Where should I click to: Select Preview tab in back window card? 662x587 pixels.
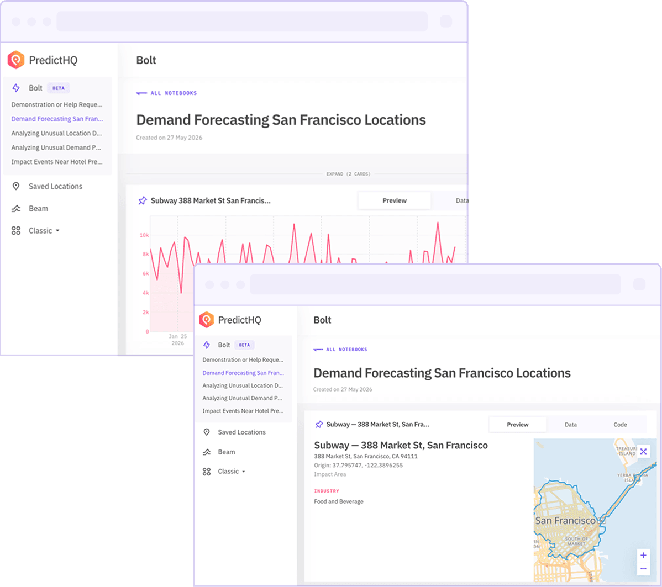[395, 200]
